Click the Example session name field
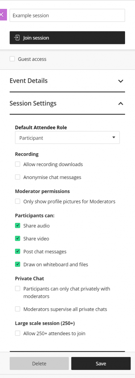The width and height of the screenshot is (135, 378). (x=67, y=16)
